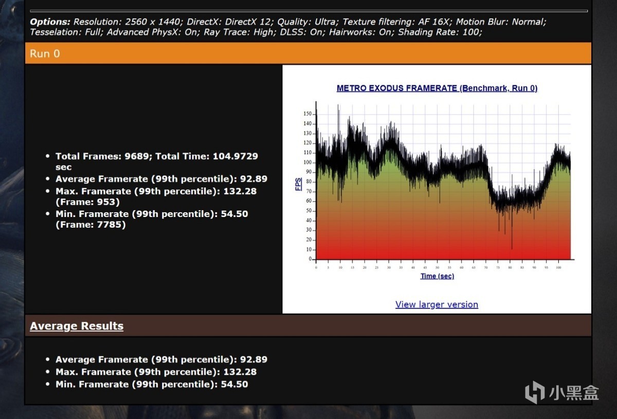Open the View larger version link
The width and height of the screenshot is (617, 419).
(x=437, y=304)
